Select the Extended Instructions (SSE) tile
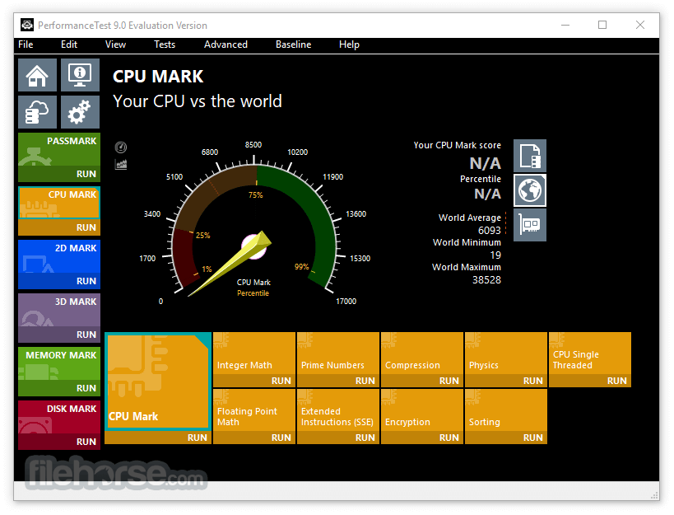The image size is (674, 515). tap(338, 410)
